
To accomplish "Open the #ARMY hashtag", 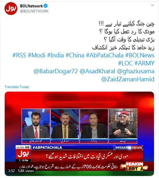I will point(144,63).
